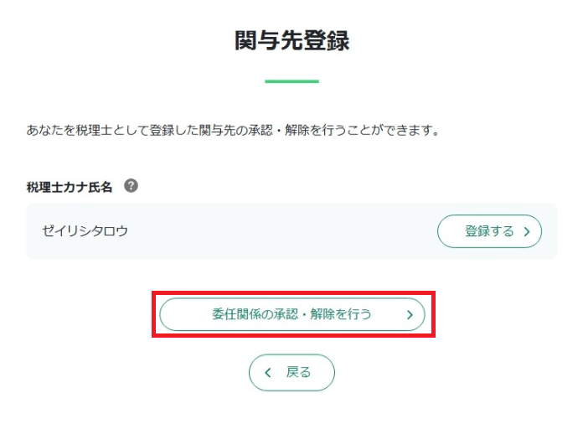Register the kana name ゼイリシタロウ
Viewport: 583px width, 429px height.
tap(489, 232)
